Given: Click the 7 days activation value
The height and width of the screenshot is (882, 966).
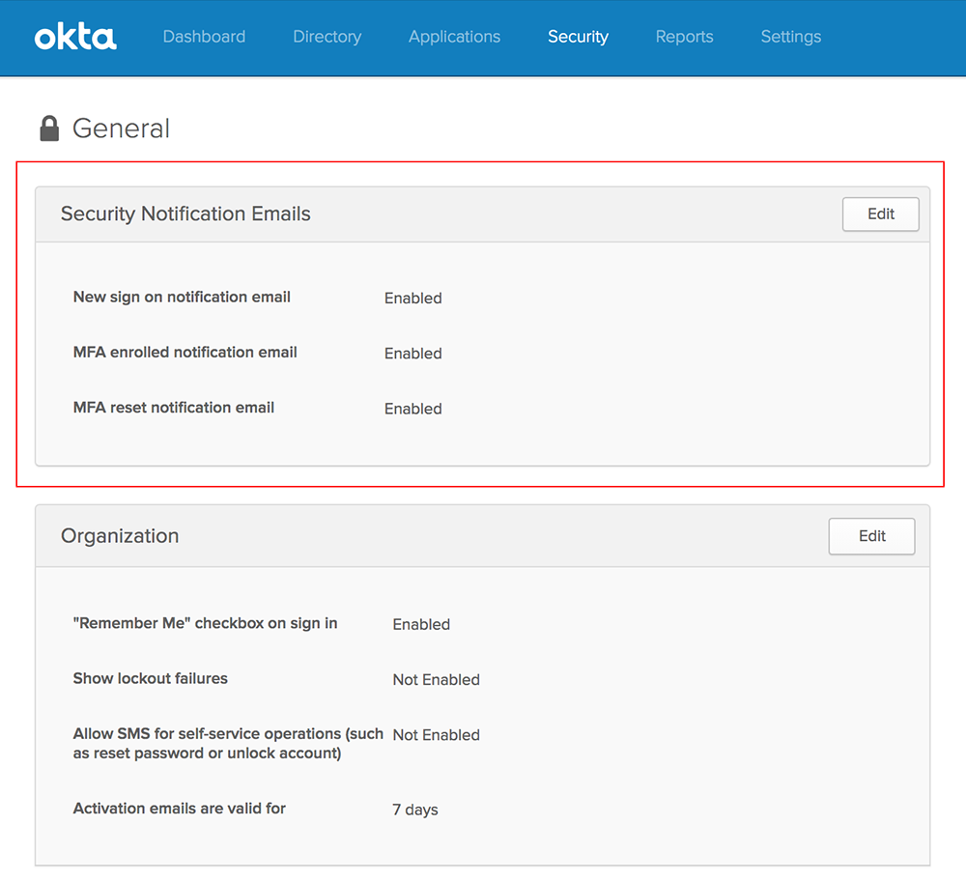Looking at the screenshot, I should tap(415, 810).
